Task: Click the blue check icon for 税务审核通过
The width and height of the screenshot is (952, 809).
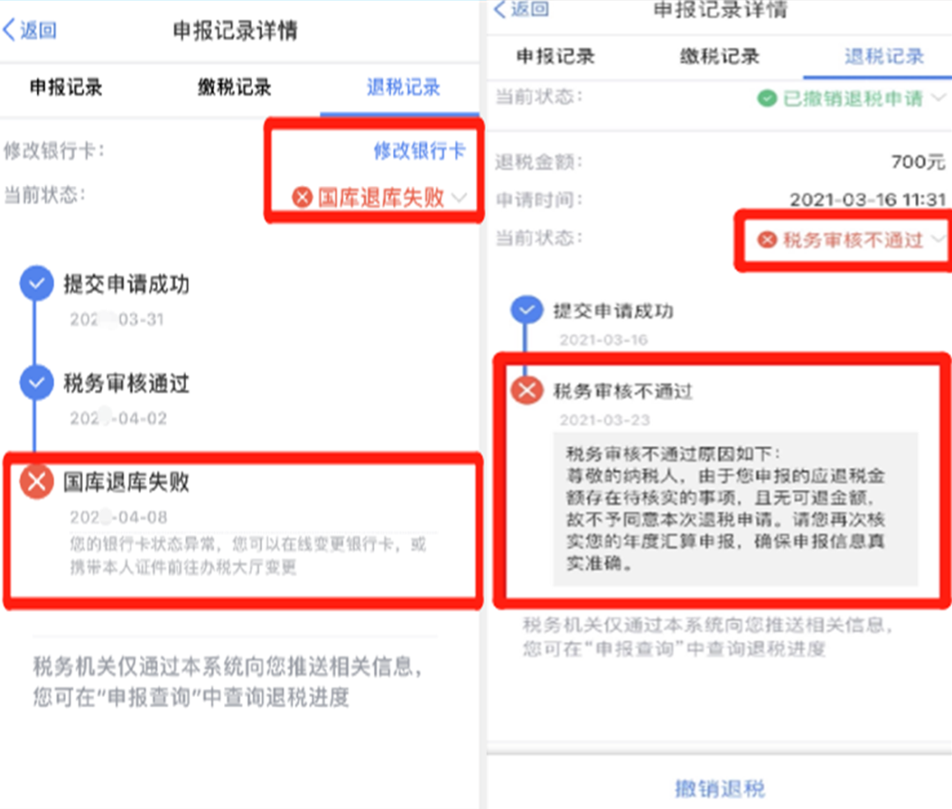Action: tap(36, 383)
